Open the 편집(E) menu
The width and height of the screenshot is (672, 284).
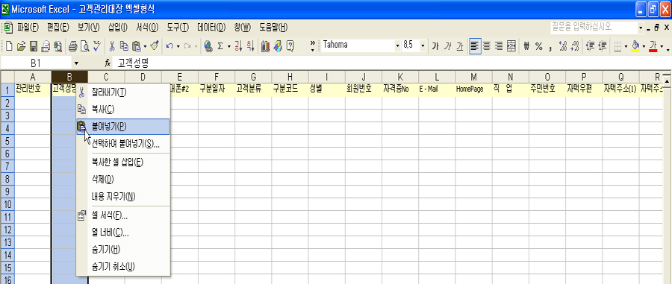(x=57, y=28)
